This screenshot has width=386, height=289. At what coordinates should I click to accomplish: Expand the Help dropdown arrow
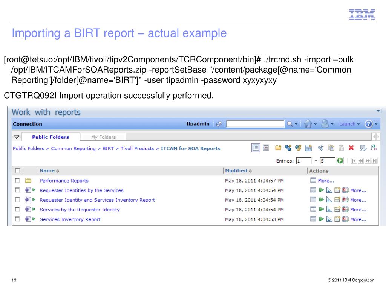(376, 124)
